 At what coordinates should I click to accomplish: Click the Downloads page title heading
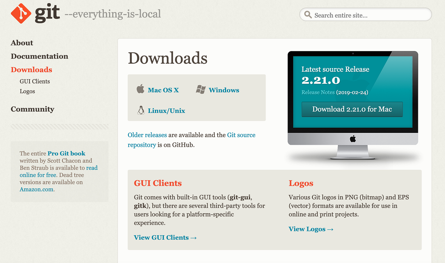(x=168, y=58)
